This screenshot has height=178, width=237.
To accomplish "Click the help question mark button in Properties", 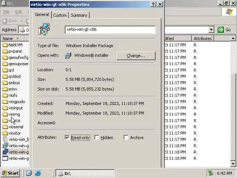I will tap(153, 4).
